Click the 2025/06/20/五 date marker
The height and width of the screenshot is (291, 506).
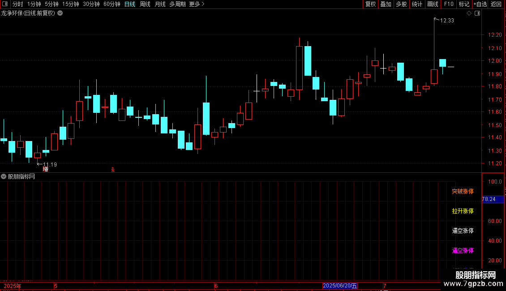pos(340,286)
